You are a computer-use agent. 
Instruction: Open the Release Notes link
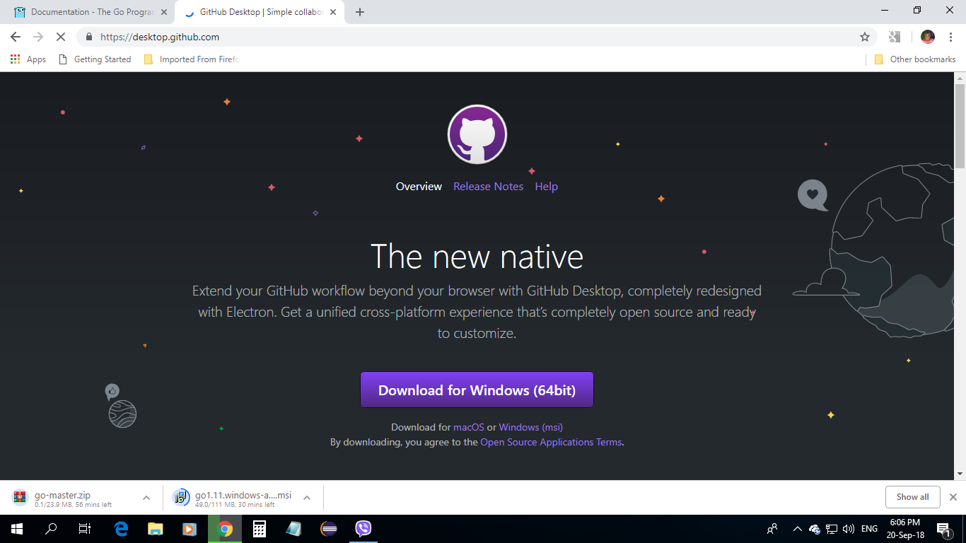tap(488, 187)
